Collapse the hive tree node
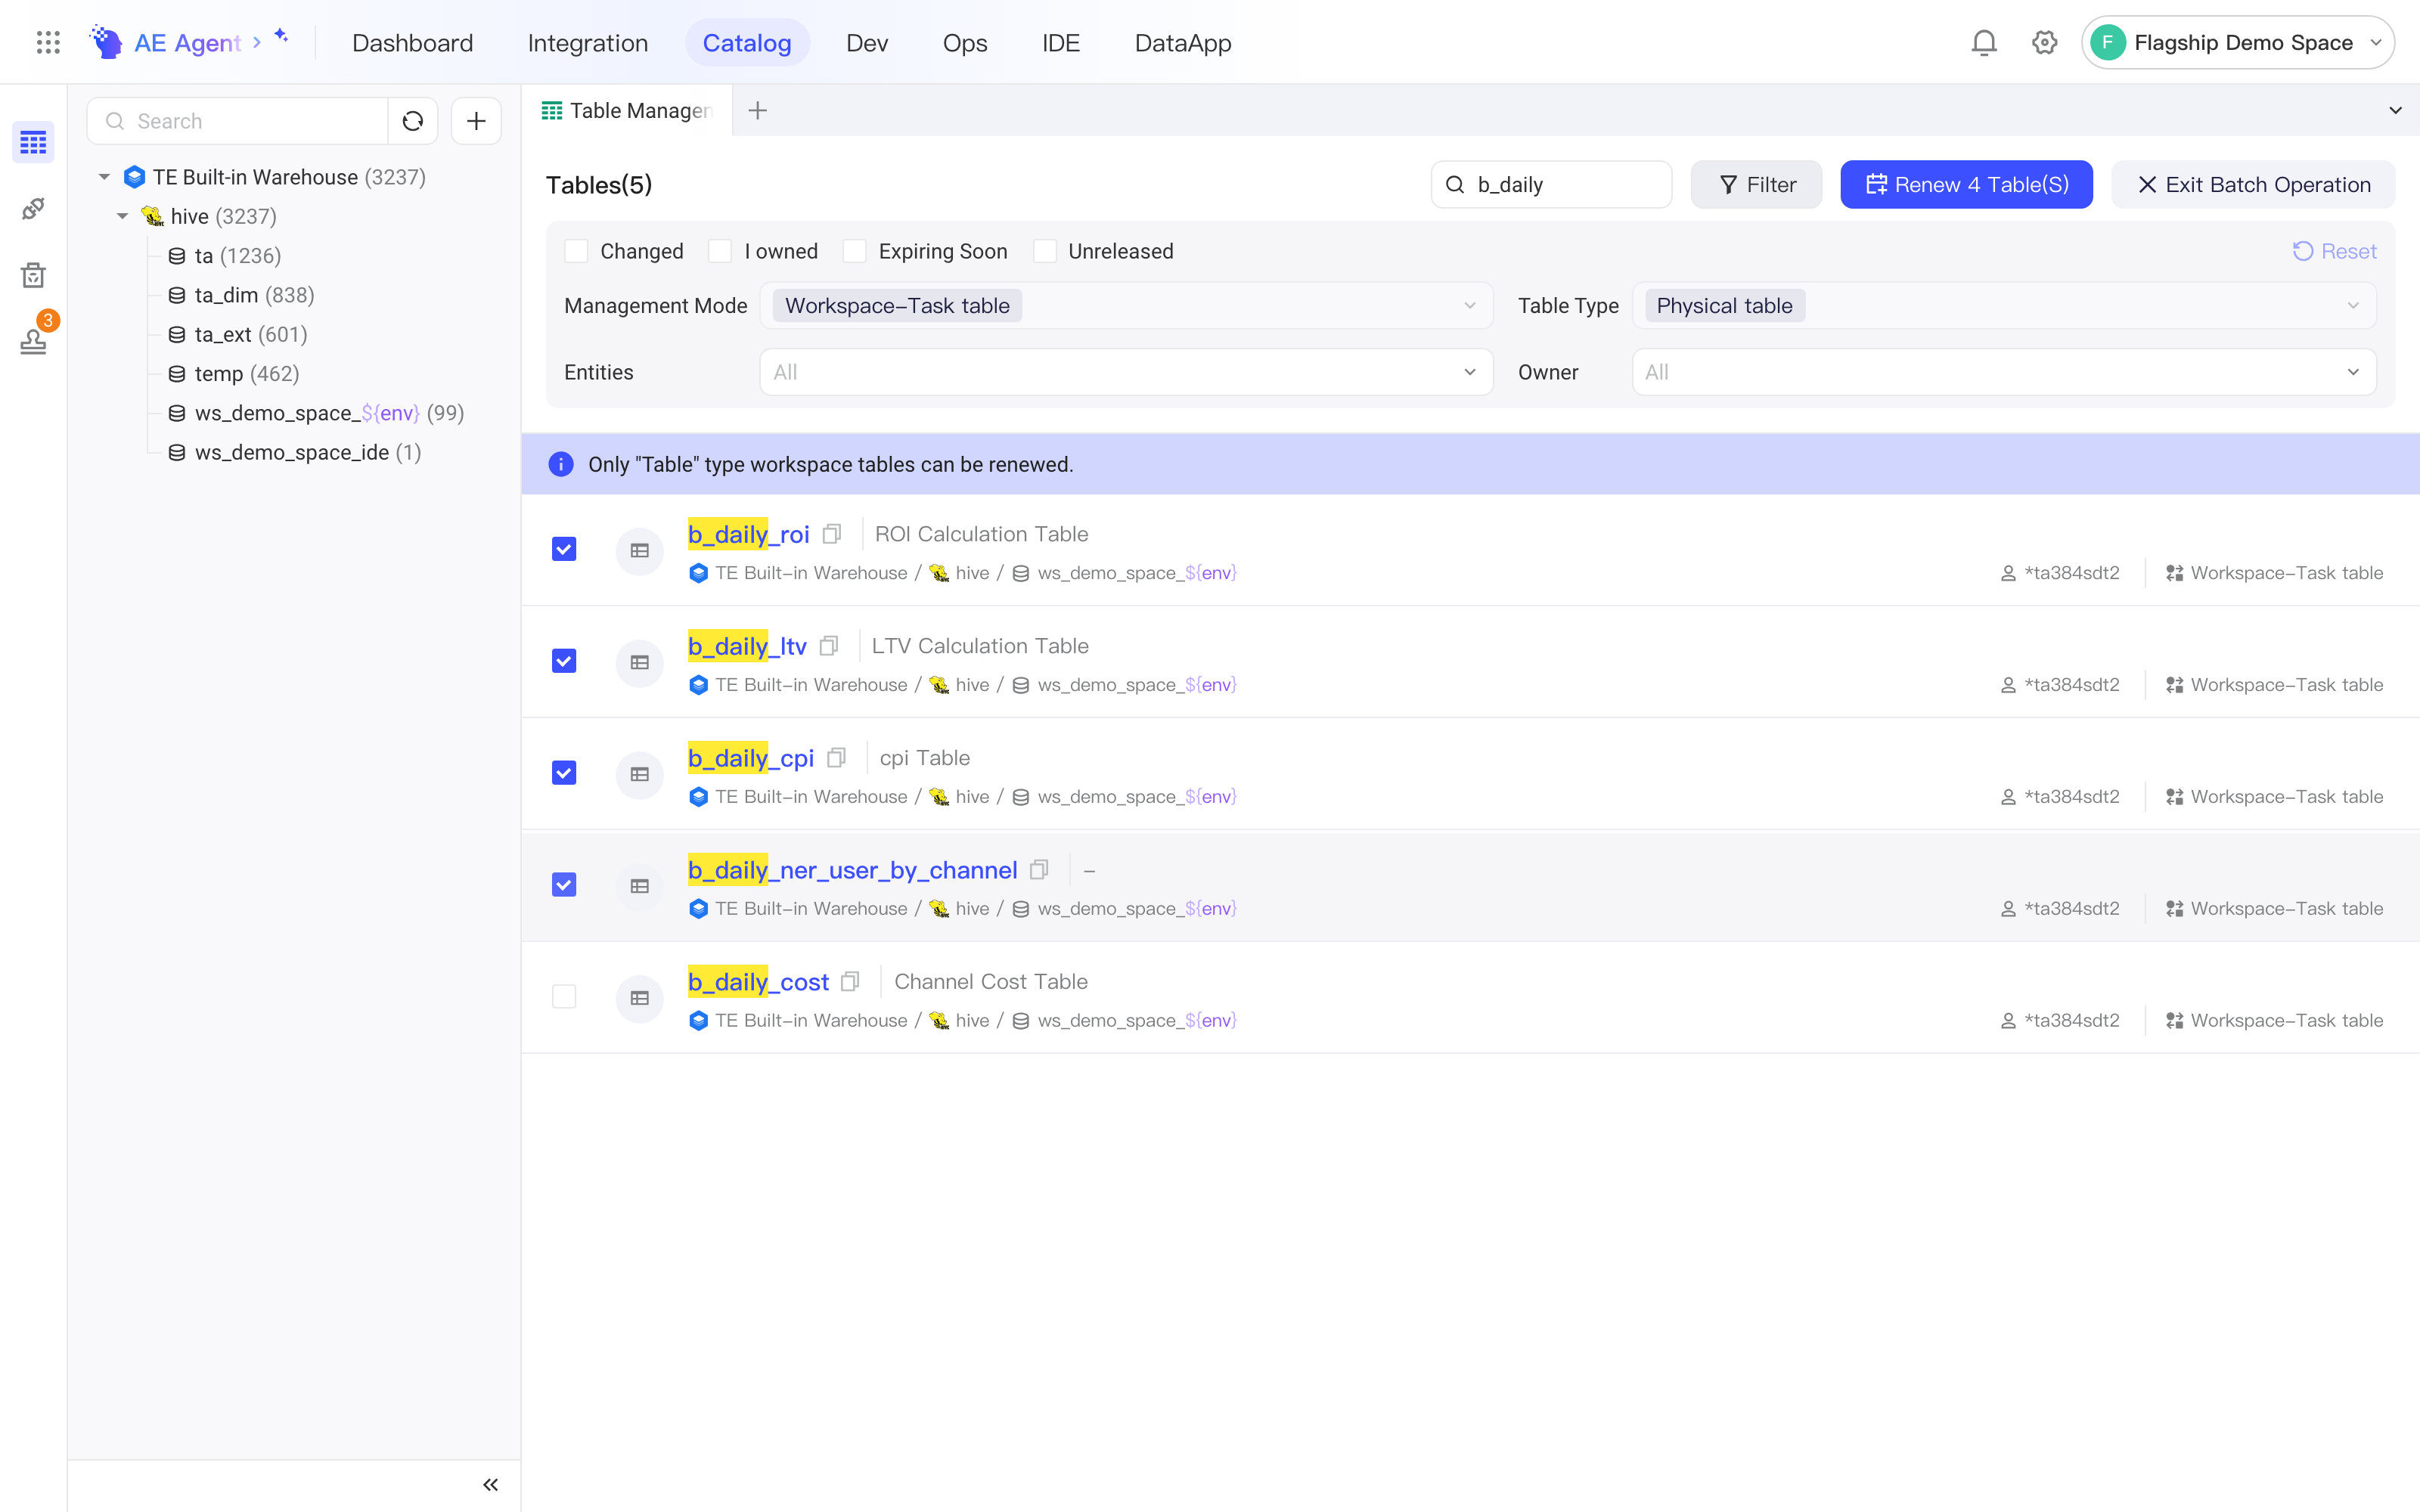 coord(122,216)
